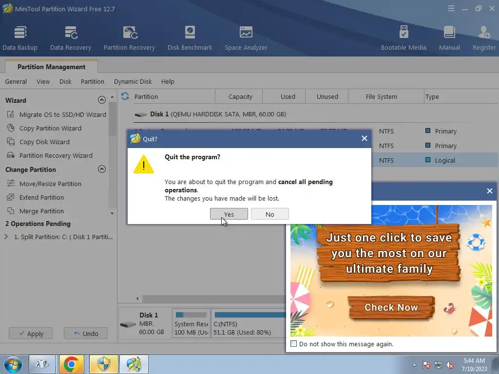This screenshot has height=374, width=499.
Task: Open the Data Backup tool
Action: 19,38
